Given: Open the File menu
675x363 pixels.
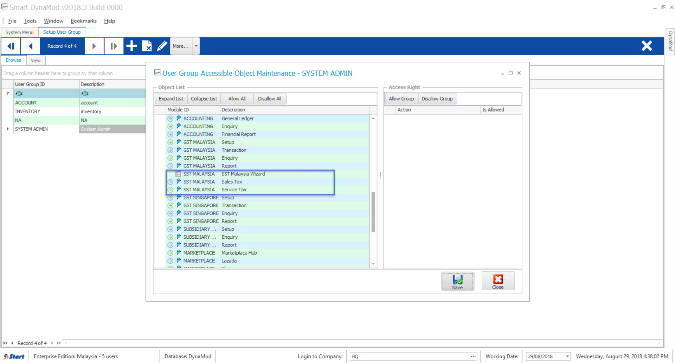Looking at the screenshot, I should [x=12, y=21].
